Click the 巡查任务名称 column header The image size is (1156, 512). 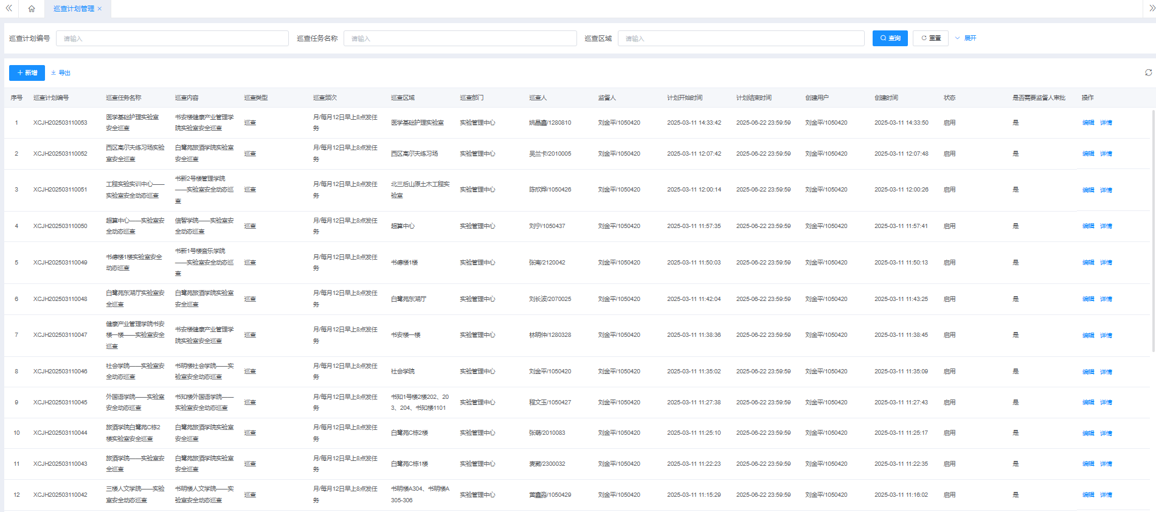click(x=123, y=98)
